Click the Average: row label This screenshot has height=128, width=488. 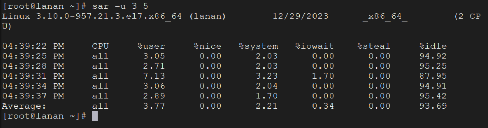pos(24,106)
